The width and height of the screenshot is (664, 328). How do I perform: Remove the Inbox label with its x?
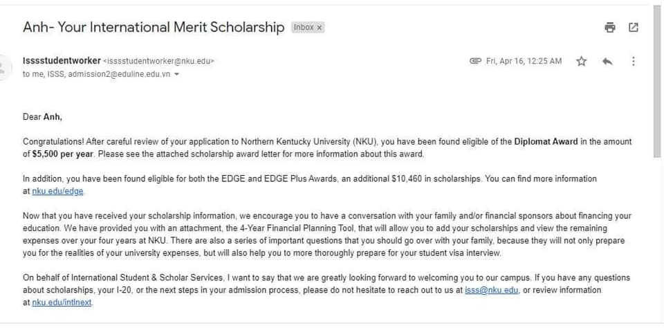click(320, 28)
